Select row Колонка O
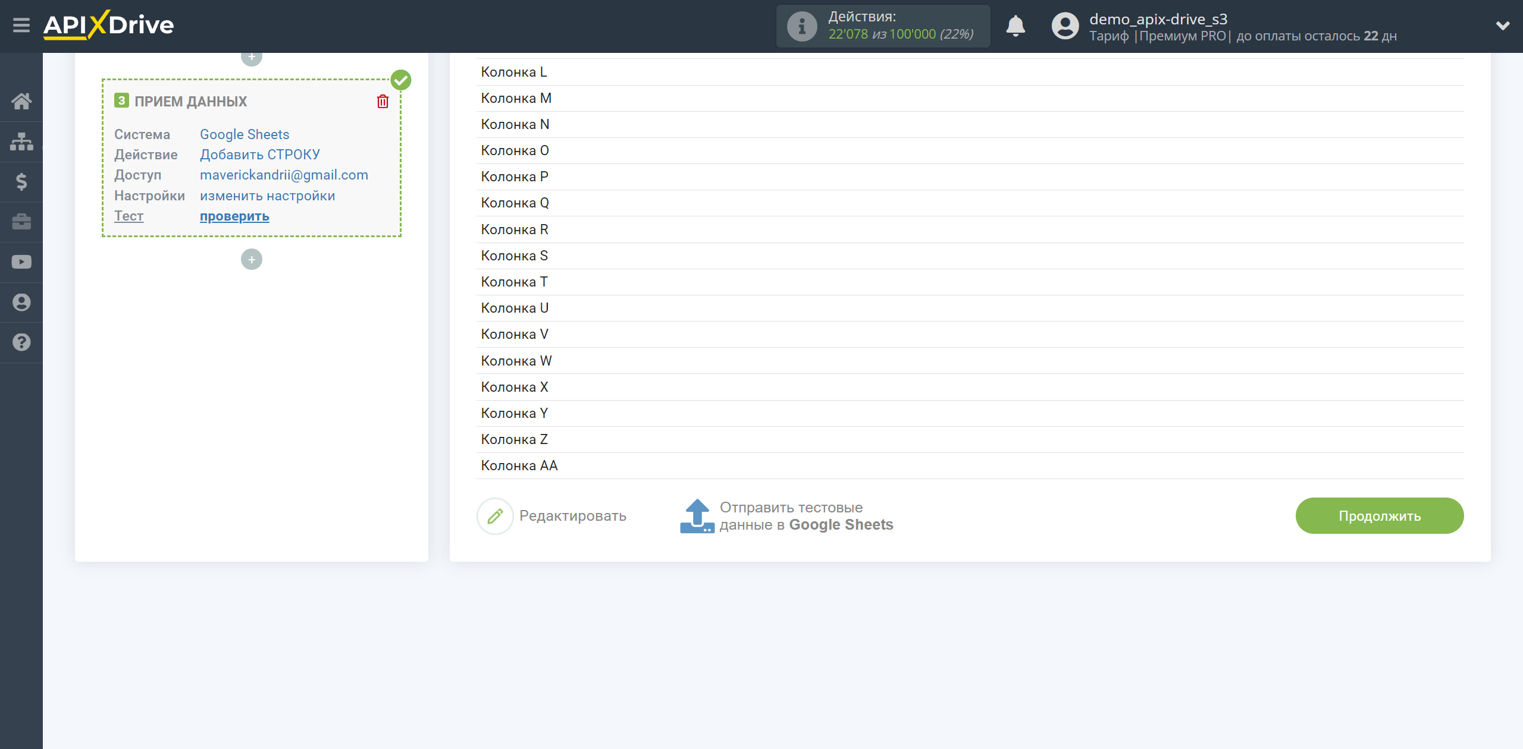The height and width of the screenshot is (749, 1523). 970,151
